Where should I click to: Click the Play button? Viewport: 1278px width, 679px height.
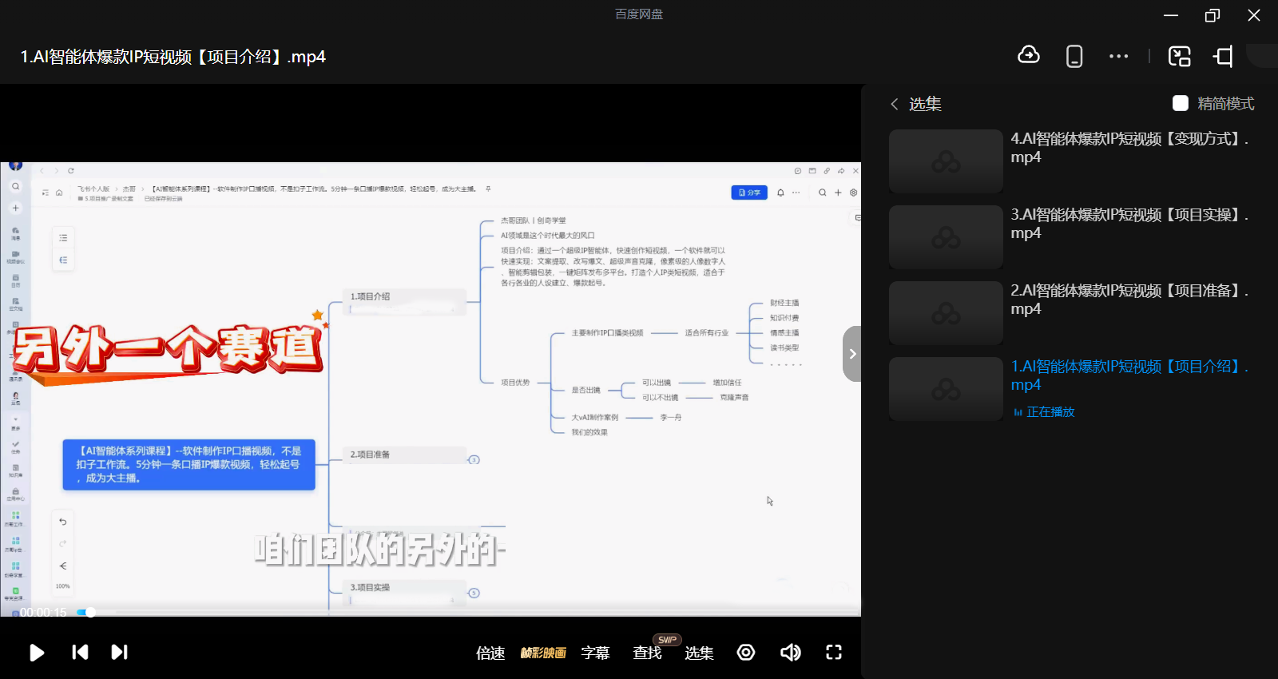click(x=37, y=653)
